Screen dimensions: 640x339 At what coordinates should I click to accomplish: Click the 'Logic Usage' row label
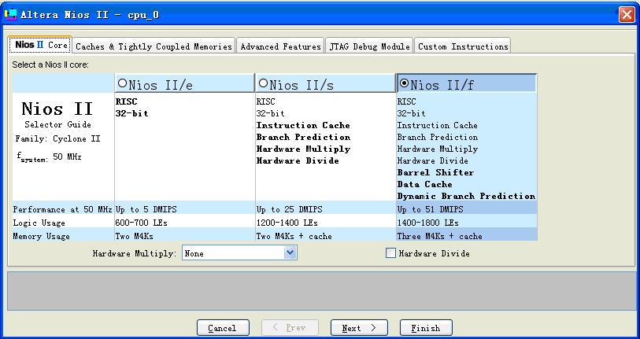(x=39, y=223)
